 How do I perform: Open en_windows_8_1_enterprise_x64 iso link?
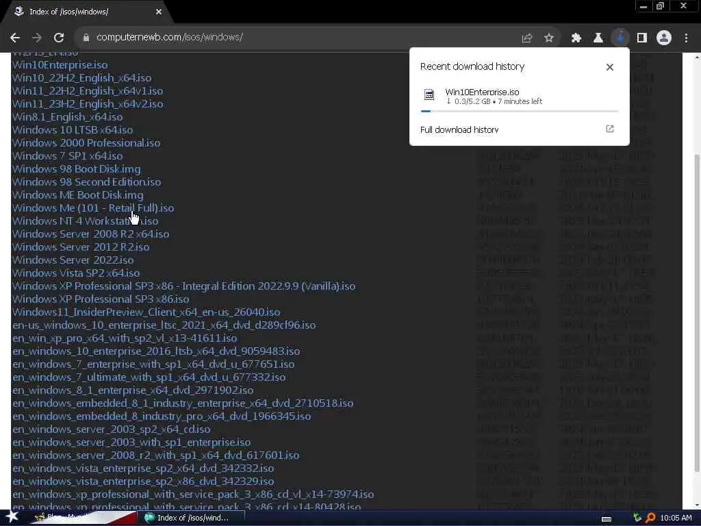(x=133, y=390)
